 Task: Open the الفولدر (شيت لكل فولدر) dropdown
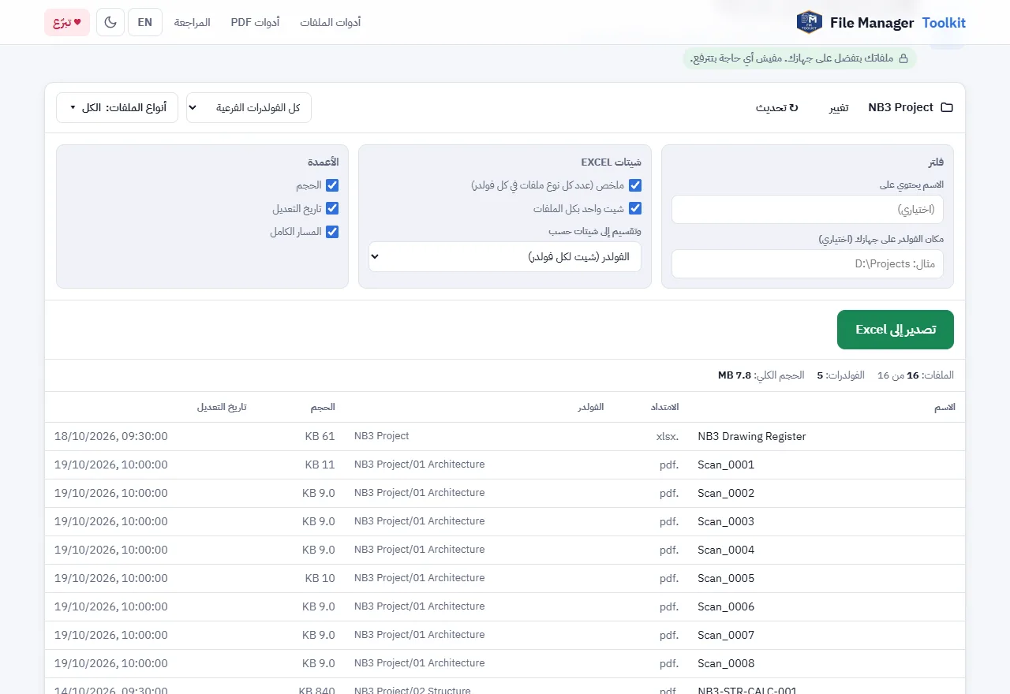tap(505, 256)
